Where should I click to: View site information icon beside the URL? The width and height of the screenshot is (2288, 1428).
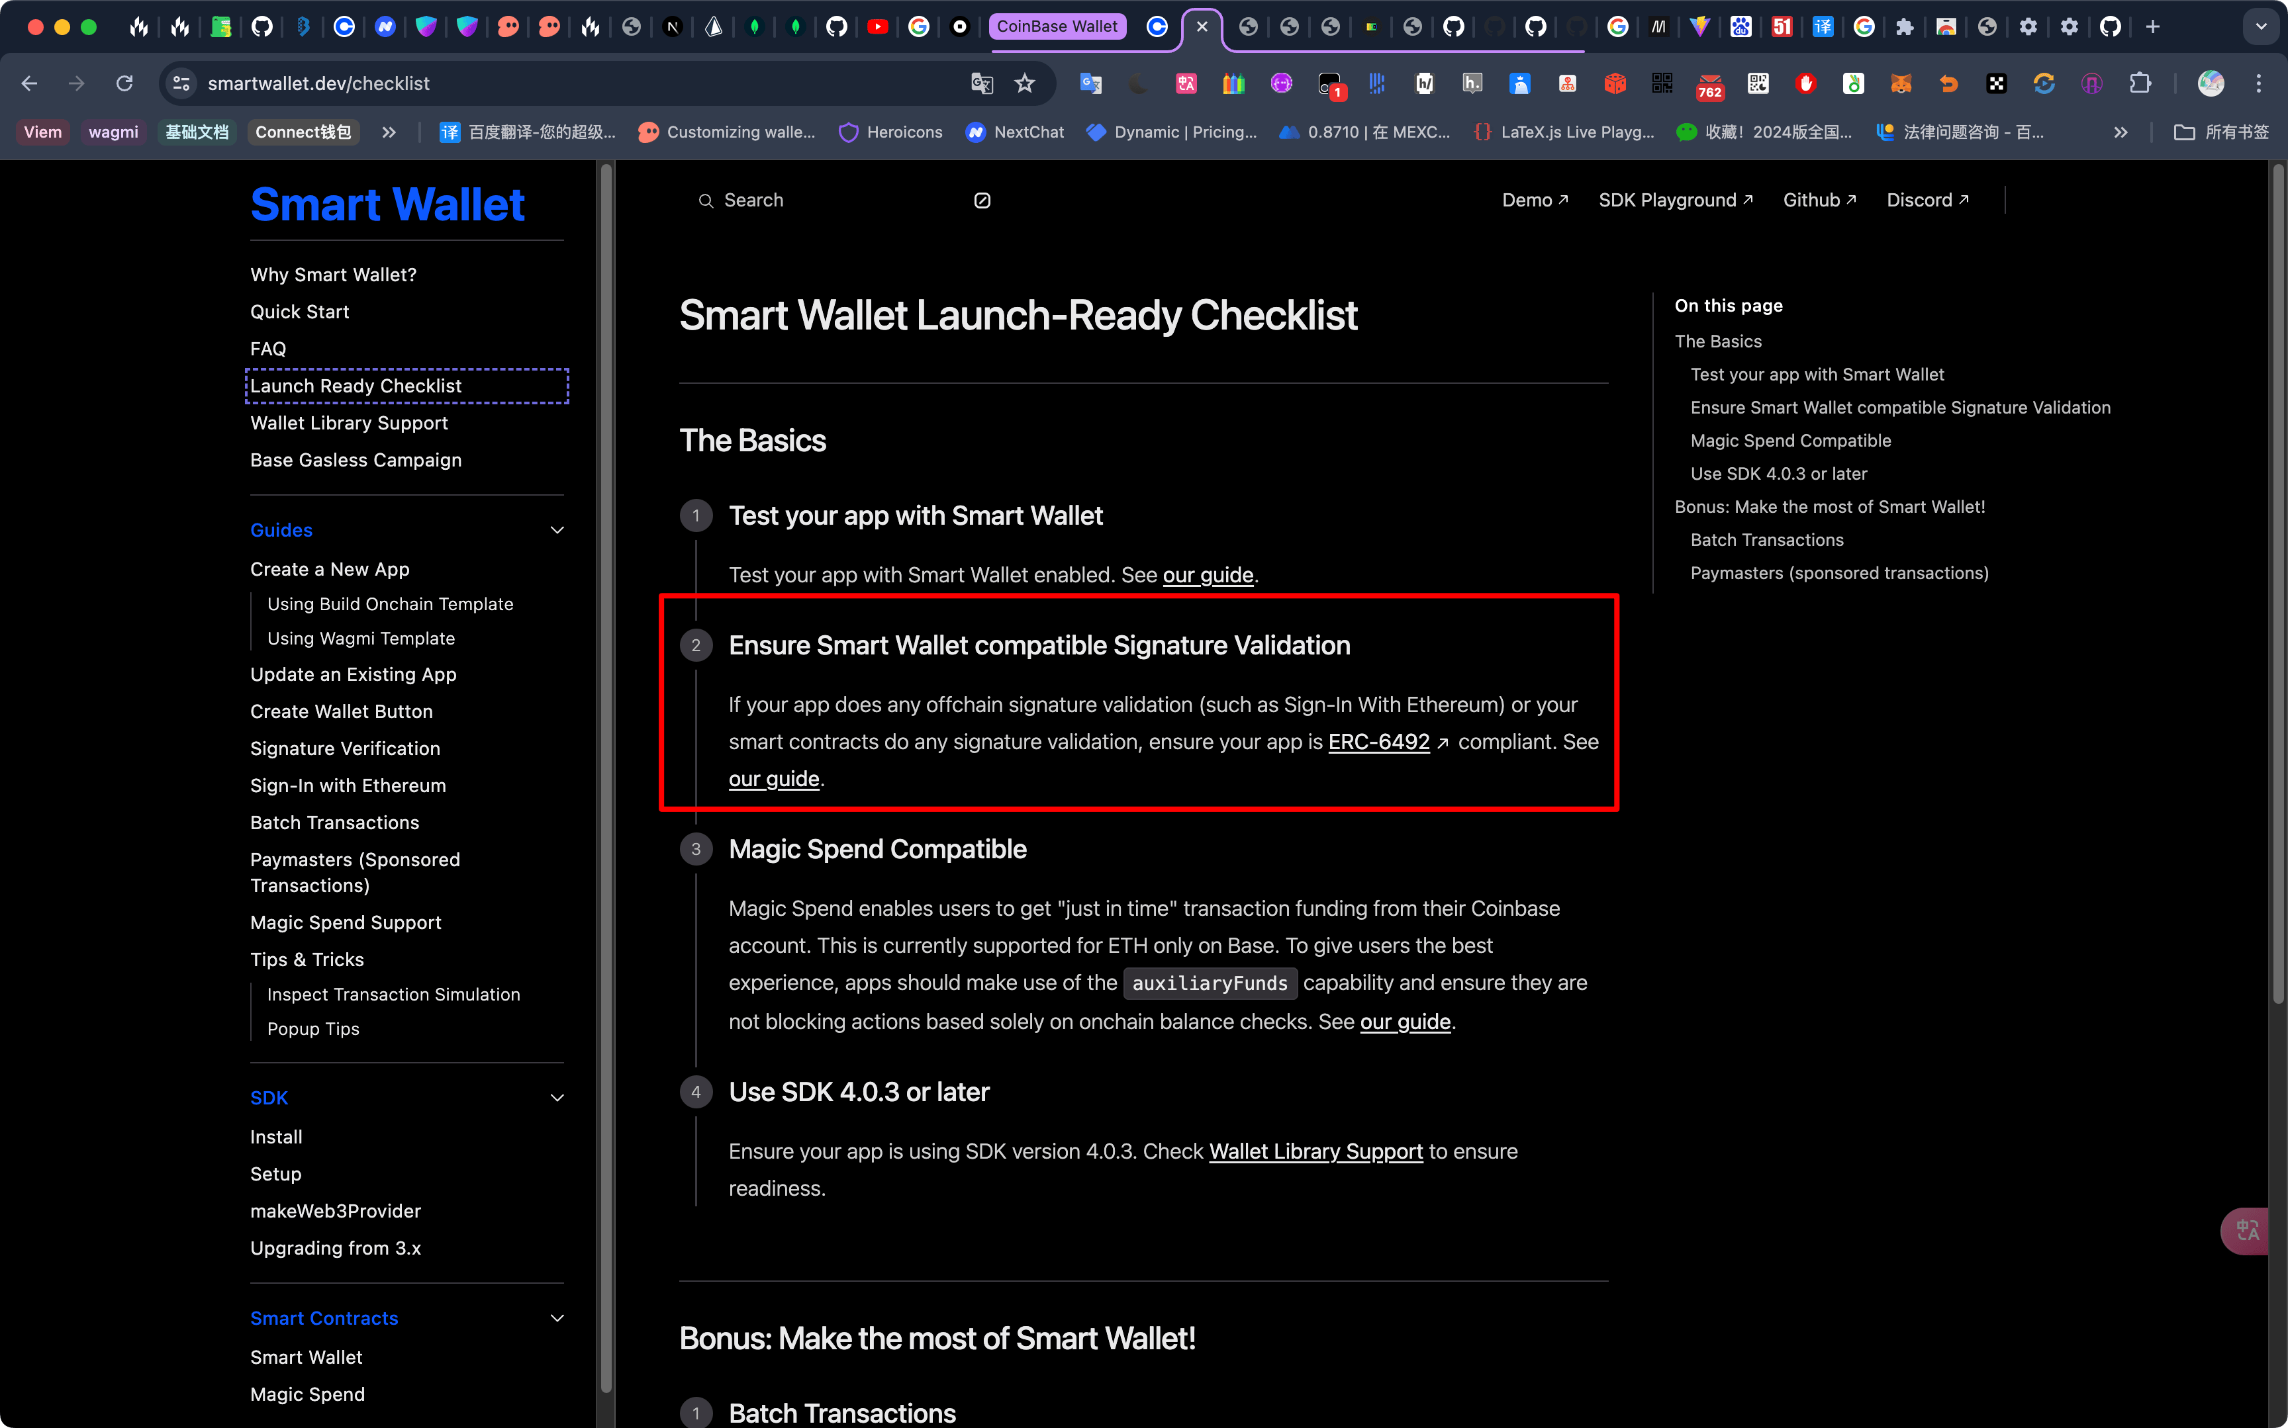click(181, 83)
